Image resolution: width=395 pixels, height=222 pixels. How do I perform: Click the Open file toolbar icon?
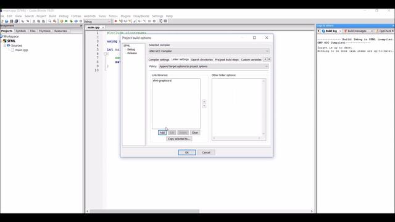point(7,22)
